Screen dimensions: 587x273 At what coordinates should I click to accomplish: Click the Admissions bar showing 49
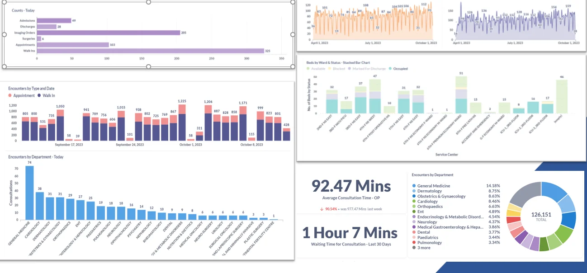click(x=54, y=20)
